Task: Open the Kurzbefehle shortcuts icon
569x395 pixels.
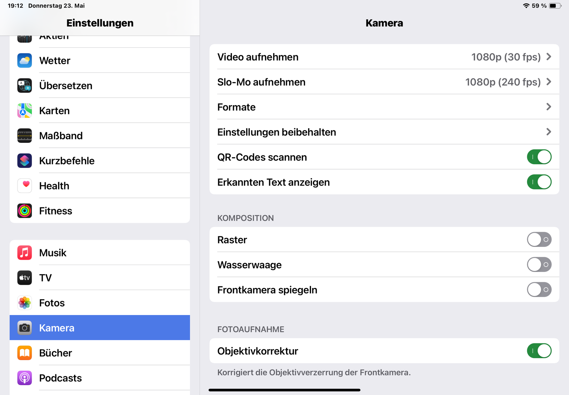Action: click(25, 161)
